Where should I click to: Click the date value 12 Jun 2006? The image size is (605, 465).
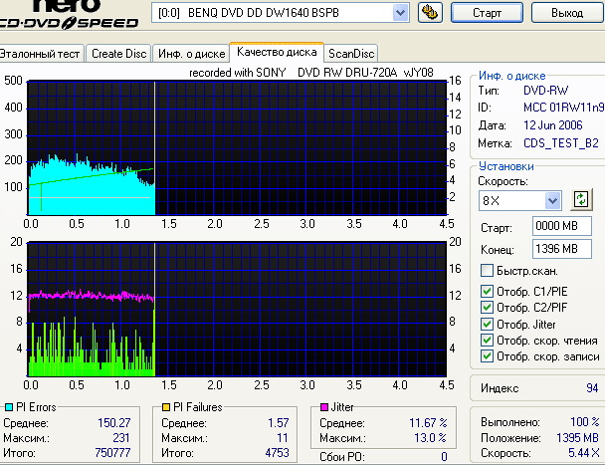coord(553,125)
